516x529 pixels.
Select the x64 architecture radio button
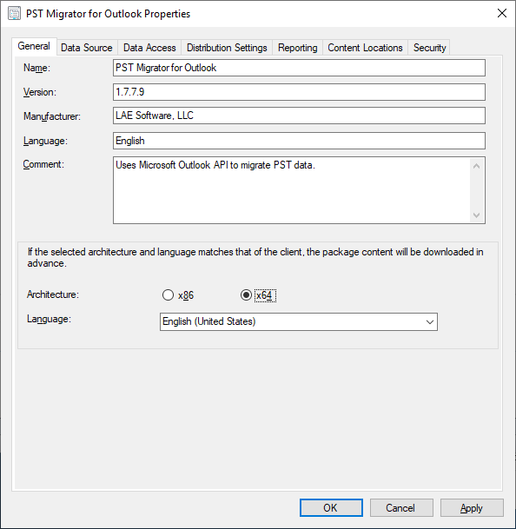click(246, 294)
